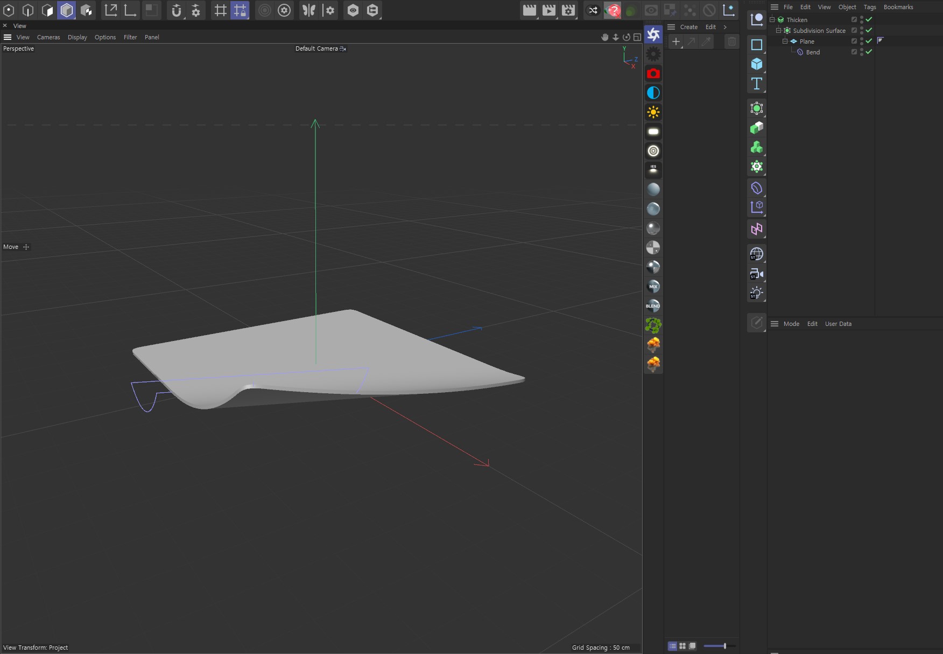Click the half-blue circle dome light icon
Image resolution: width=943 pixels, height=654 pixels.
point(653,93)
